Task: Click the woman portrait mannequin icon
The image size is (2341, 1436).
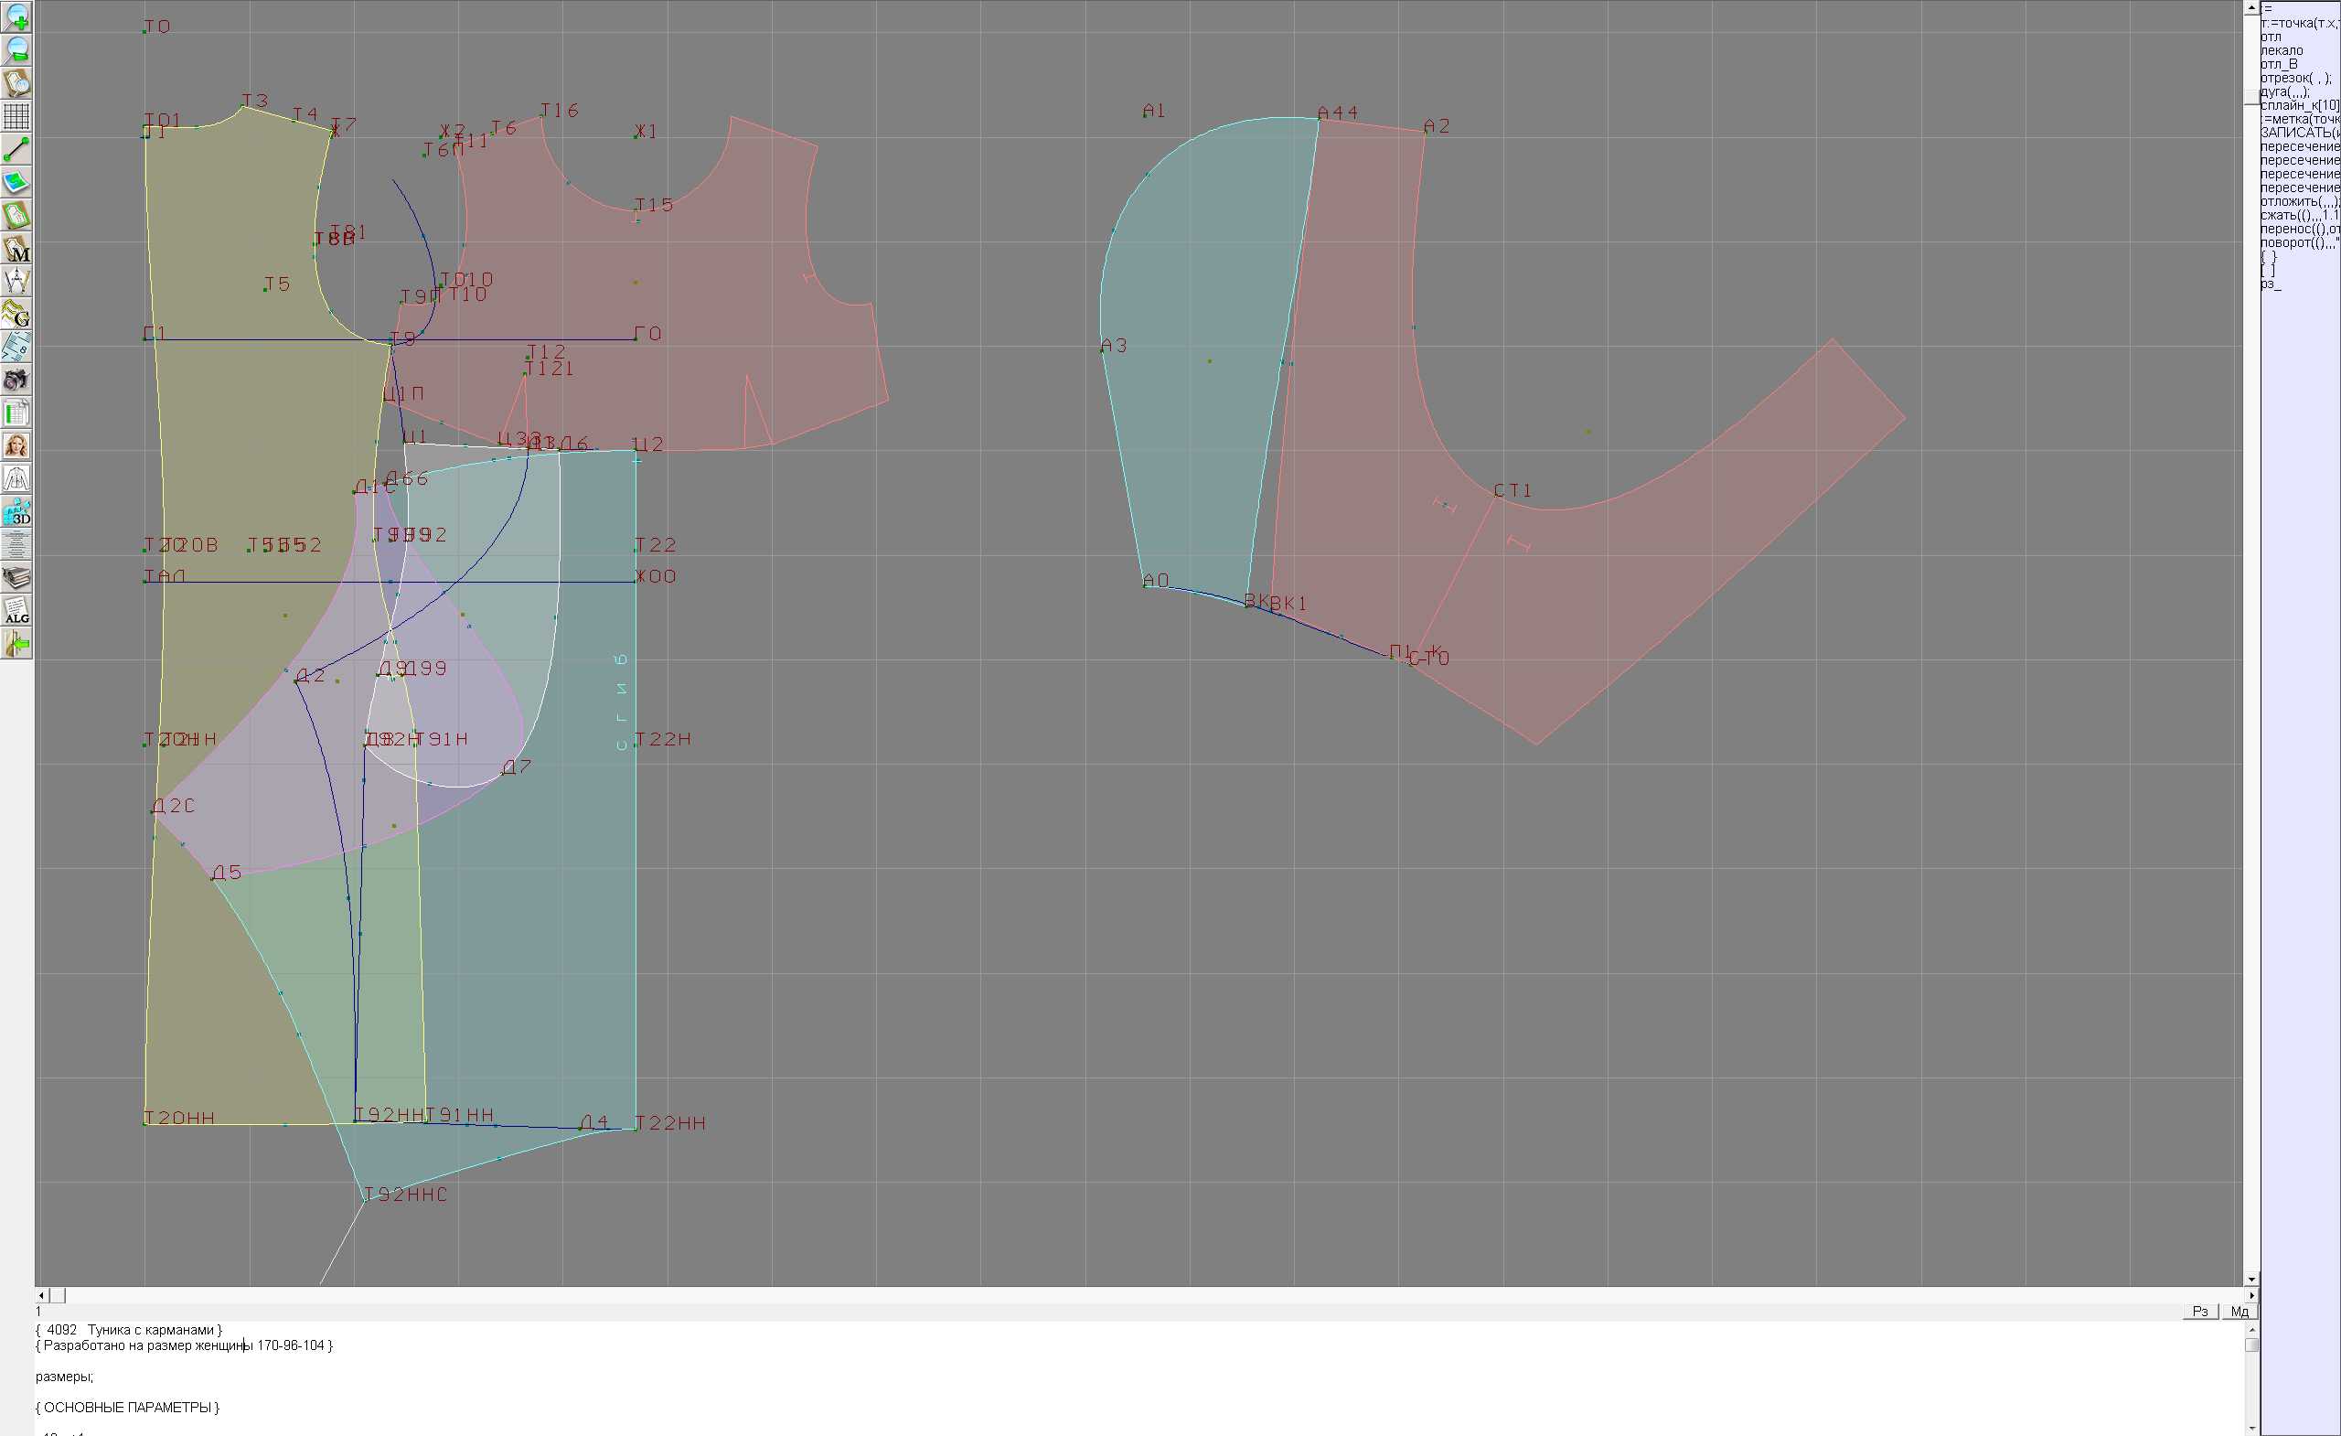Action: coord(16,445)
